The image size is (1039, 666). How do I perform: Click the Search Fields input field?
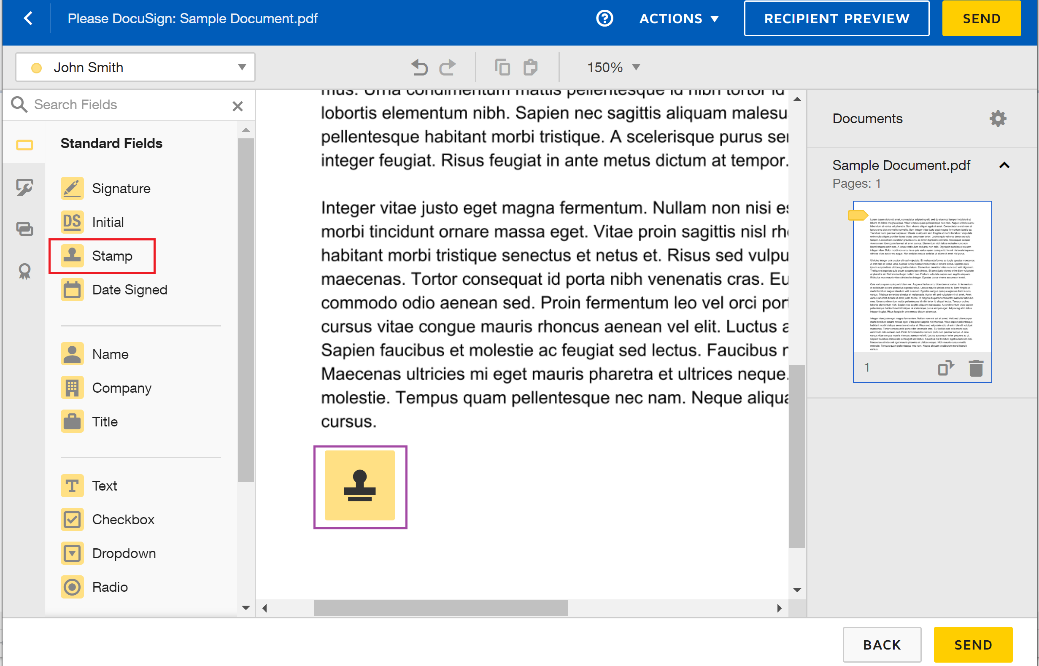pos(129,105)
